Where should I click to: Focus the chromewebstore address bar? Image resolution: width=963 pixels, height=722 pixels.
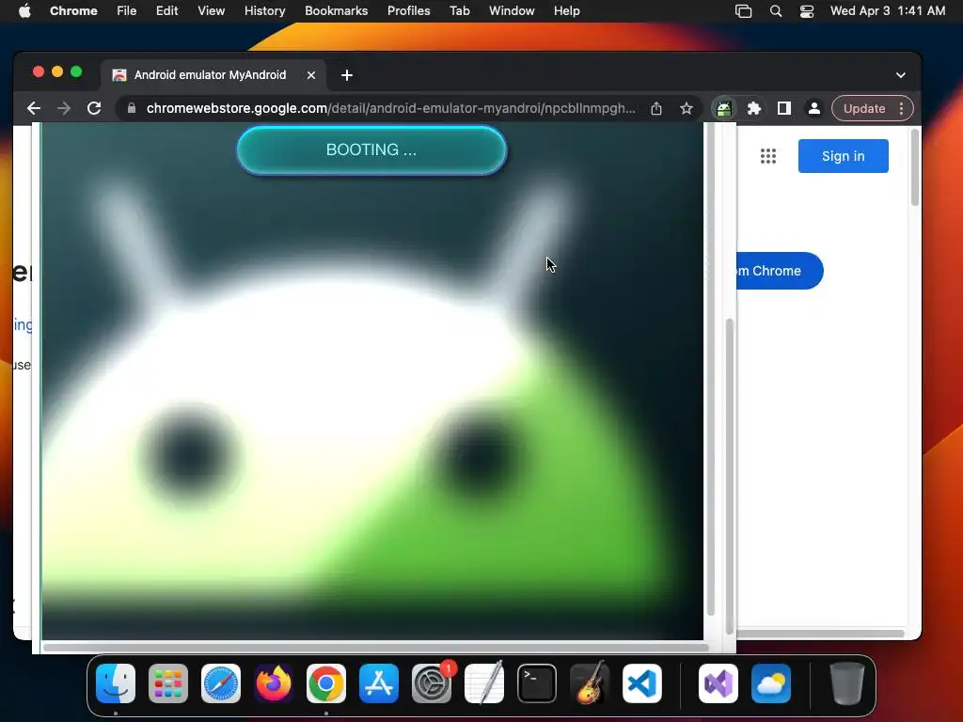click(390, 109)
